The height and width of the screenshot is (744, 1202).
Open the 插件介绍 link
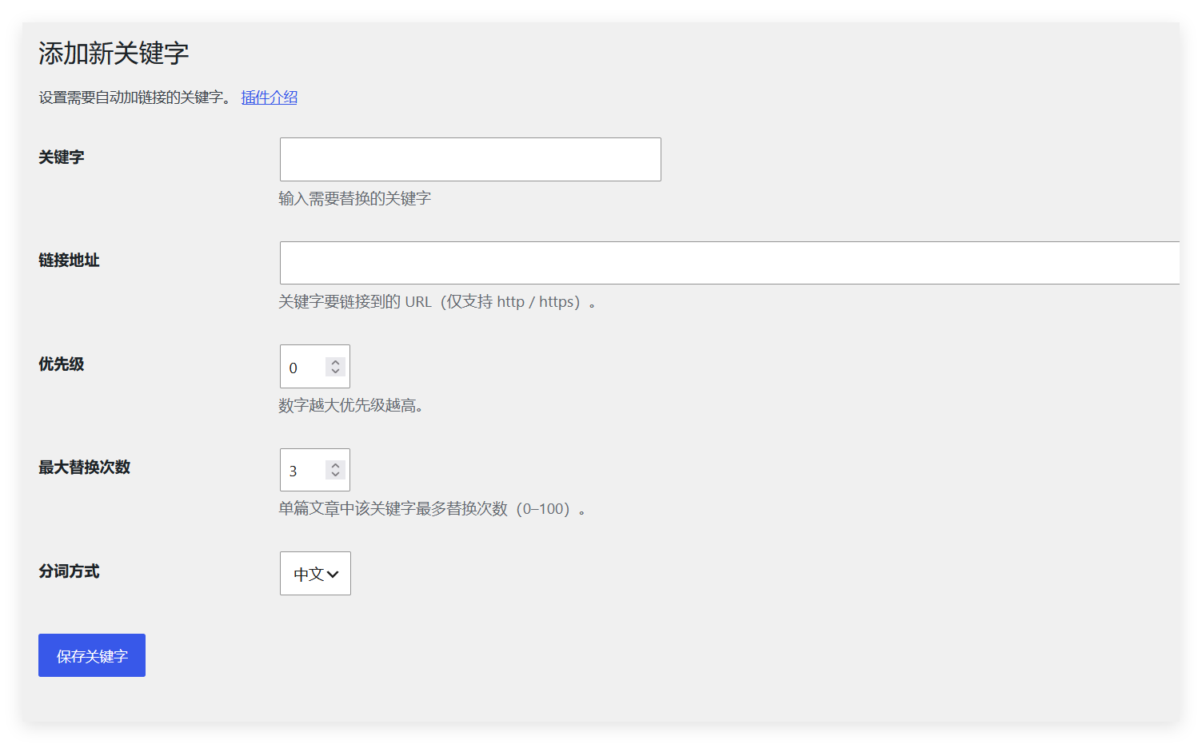pos(269,97)
